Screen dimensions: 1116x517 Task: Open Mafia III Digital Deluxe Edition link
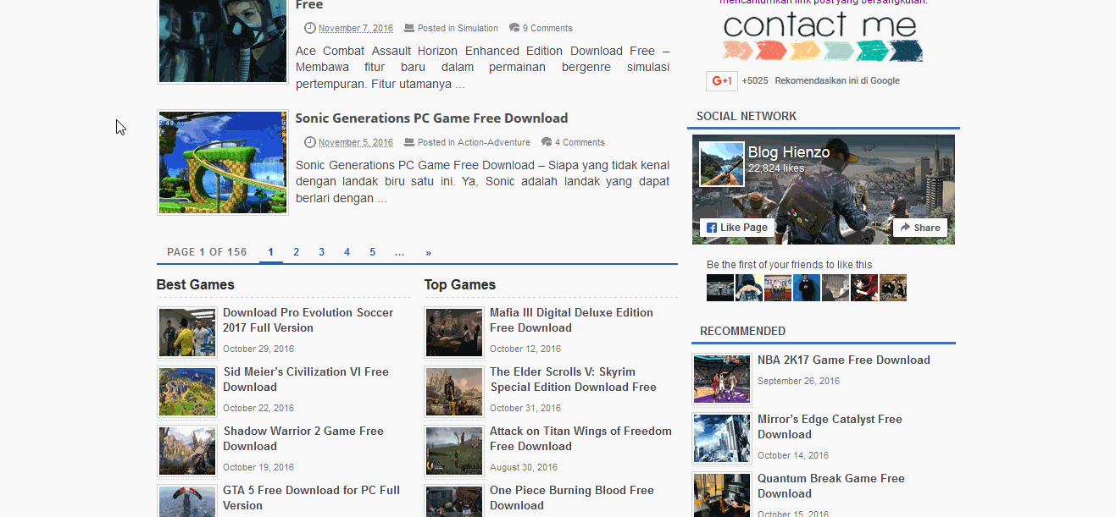pos(571,320)
